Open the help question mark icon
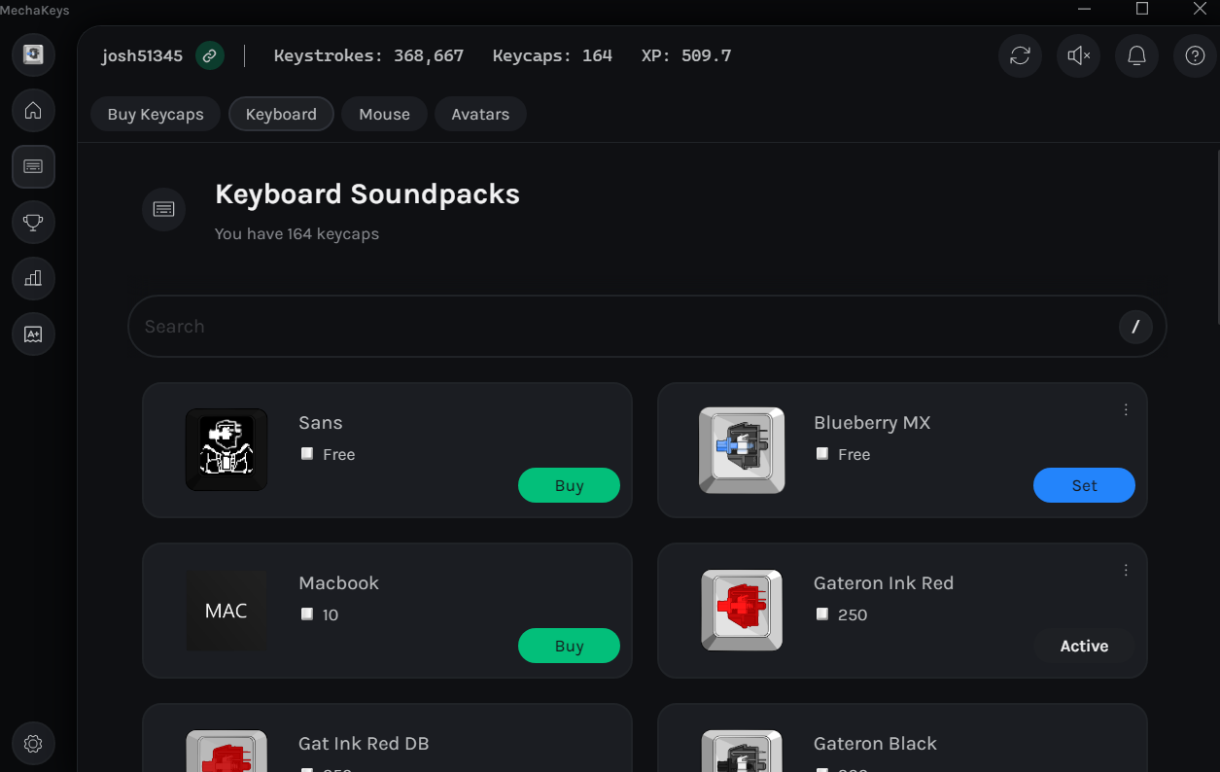Viewport: 1220px width, 772px height. (1195, 56)
